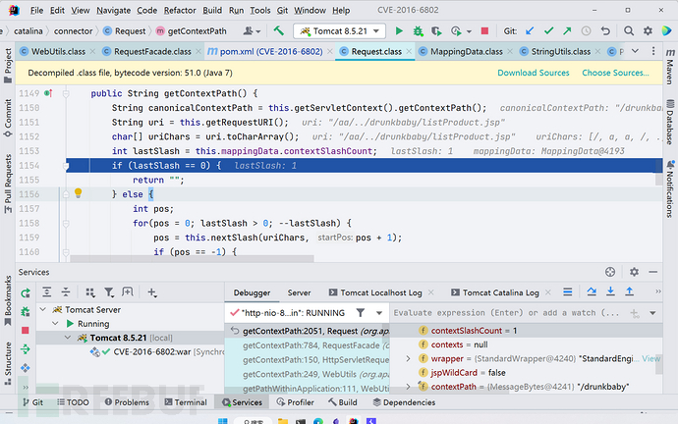Click the Windows Start button

(x=223, y=420)
